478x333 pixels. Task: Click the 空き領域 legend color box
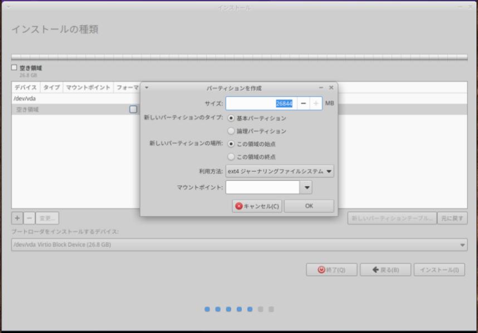pos(14,67)
